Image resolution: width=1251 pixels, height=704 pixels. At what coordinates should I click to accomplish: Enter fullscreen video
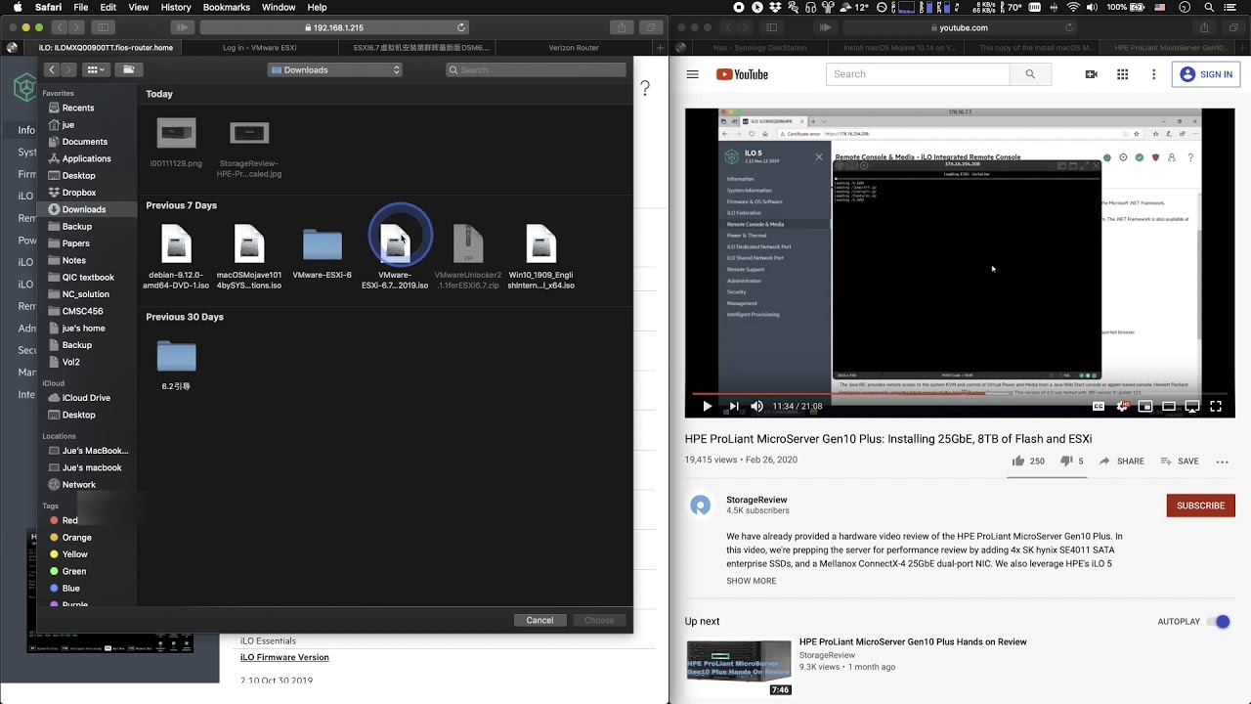(1216, 406)
